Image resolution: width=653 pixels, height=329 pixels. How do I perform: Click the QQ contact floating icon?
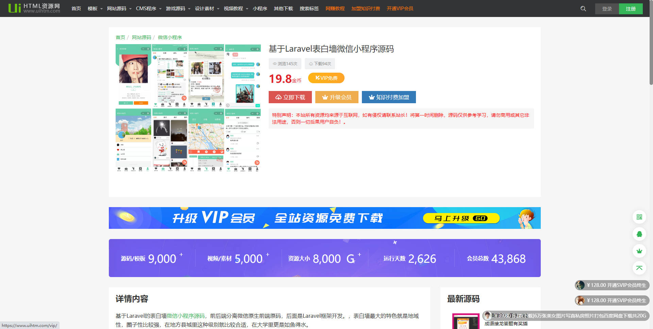click(x=639, y=234)
